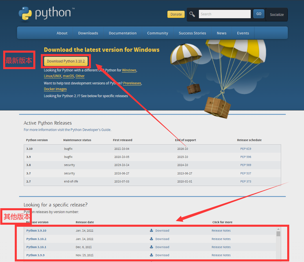Screen dimensions: 304x262
Task: Open the Success Stories menu
Action: 192,33
